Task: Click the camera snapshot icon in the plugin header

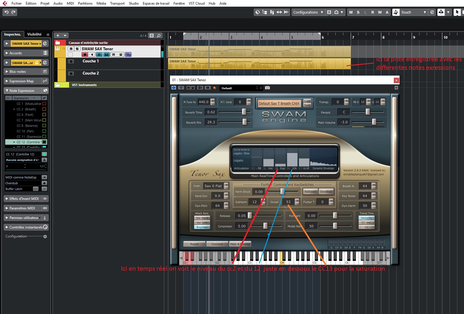Action: tap(267, 88)
